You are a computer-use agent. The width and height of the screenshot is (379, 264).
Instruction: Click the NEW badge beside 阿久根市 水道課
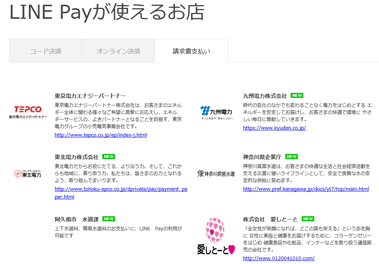(x=109, y=219)
